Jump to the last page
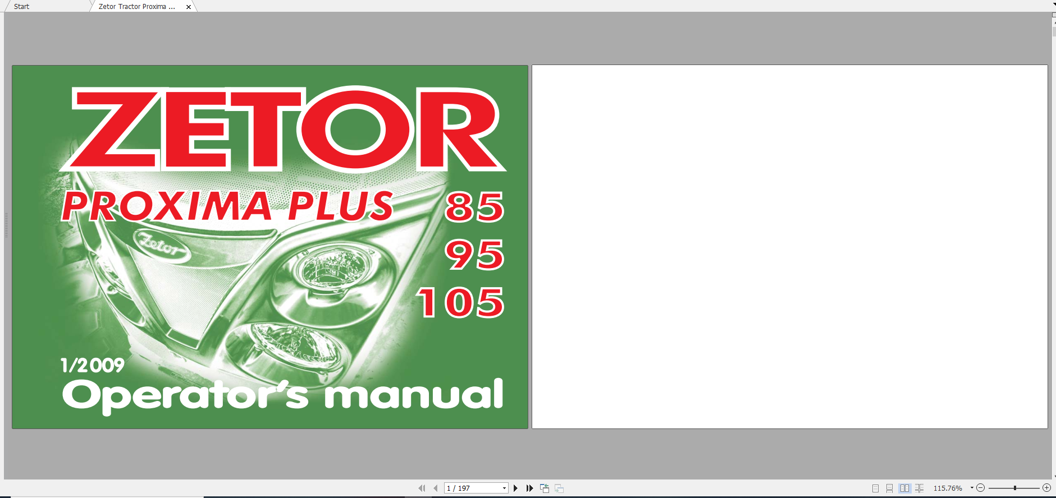This screenshot has width=1056, height=498. (x=529, y=488)
